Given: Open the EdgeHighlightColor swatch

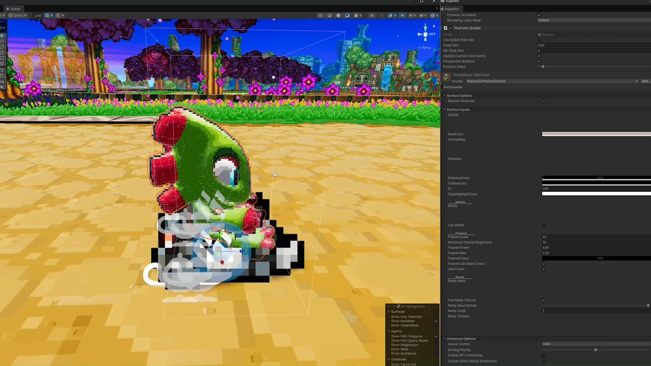Looking at the screenshot, I should [596, 194].
